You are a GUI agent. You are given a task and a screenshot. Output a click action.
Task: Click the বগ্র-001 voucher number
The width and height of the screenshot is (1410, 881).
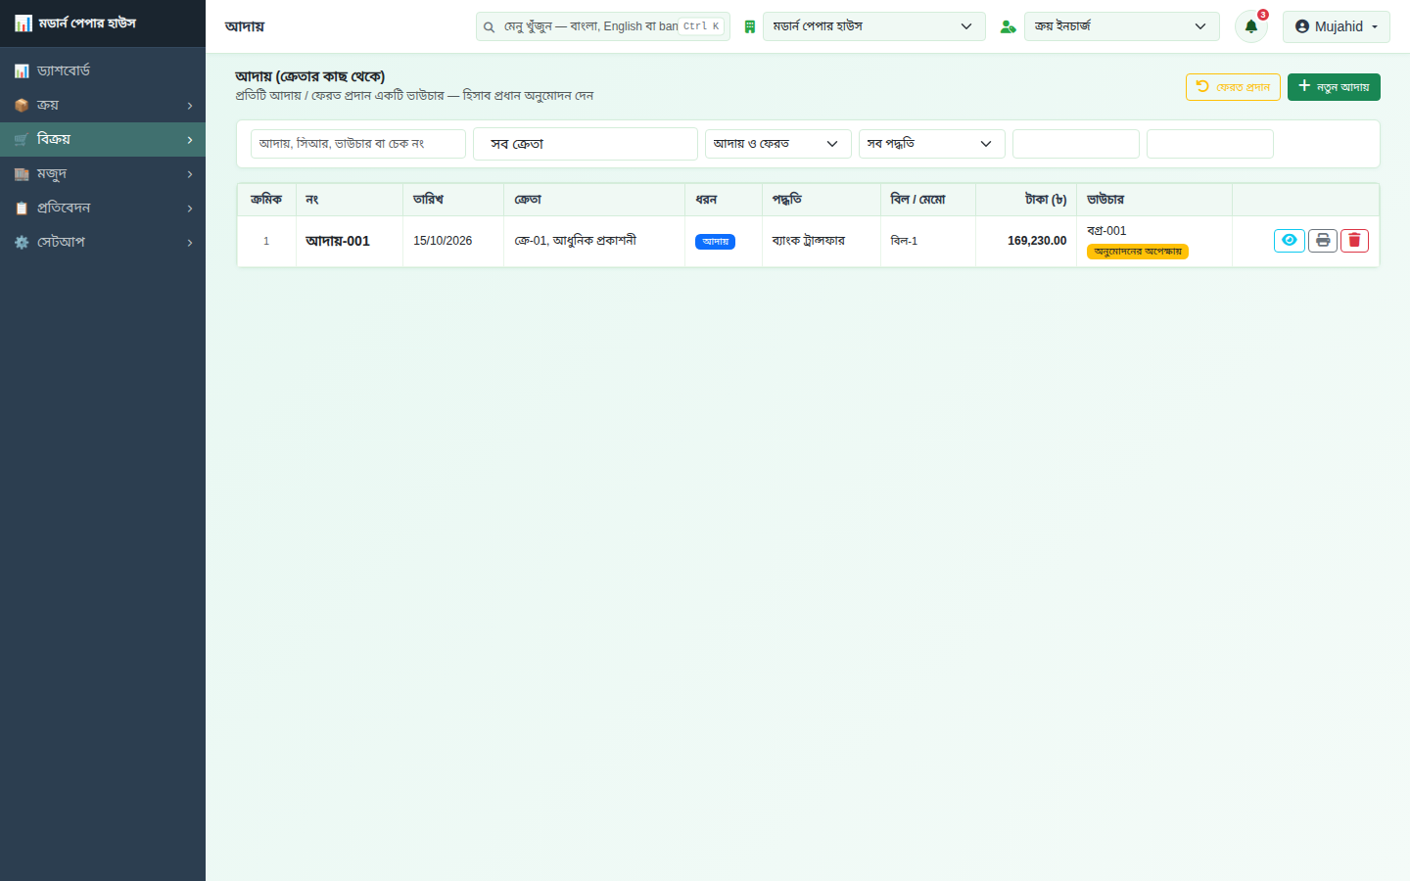coord(1106,231)
